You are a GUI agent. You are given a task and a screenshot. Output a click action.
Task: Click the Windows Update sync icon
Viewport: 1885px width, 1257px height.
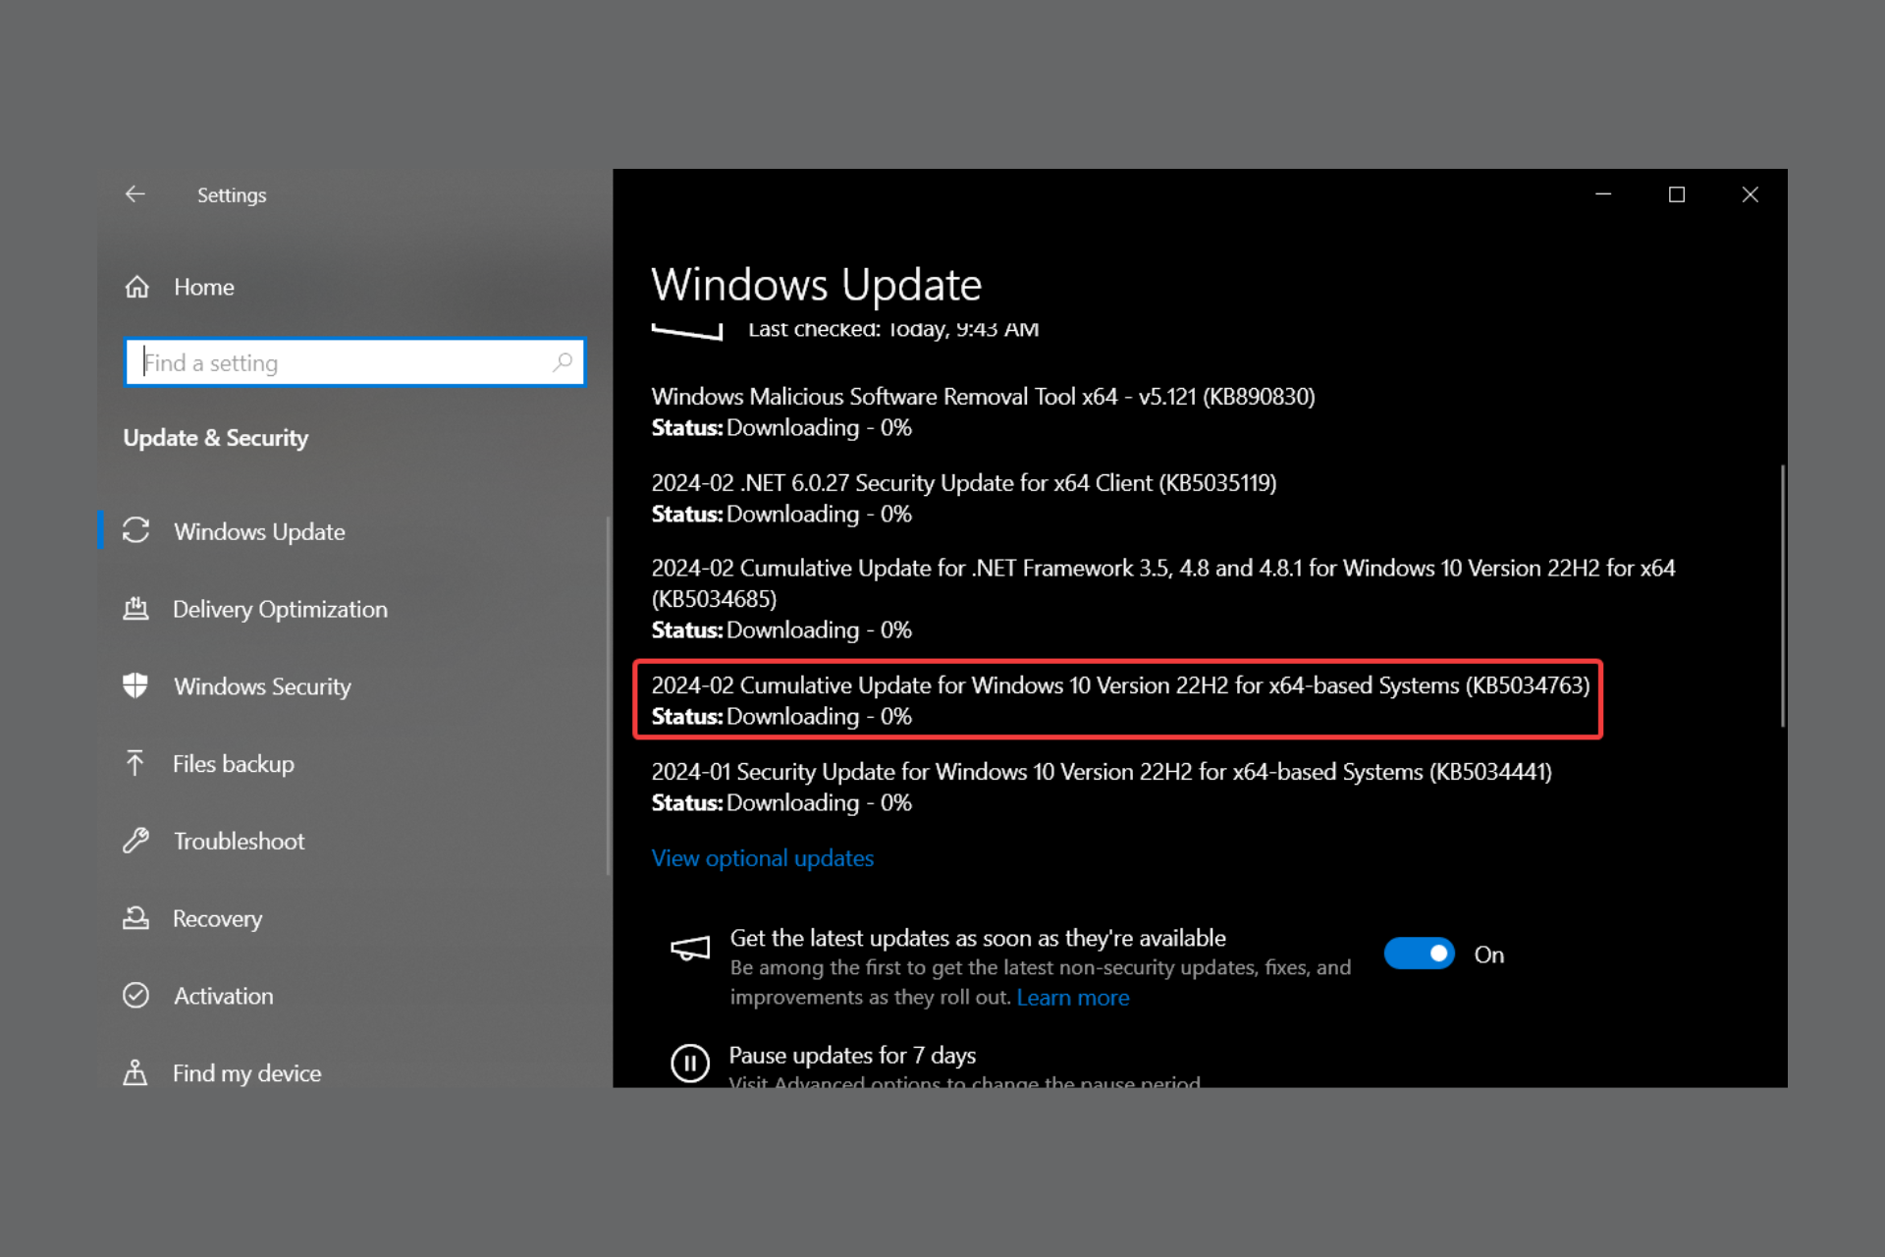(135, 531)
